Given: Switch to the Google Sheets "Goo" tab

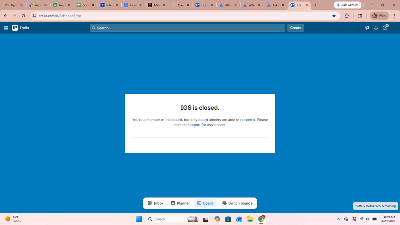Looking at the screenshot, I should click(82, 5).
